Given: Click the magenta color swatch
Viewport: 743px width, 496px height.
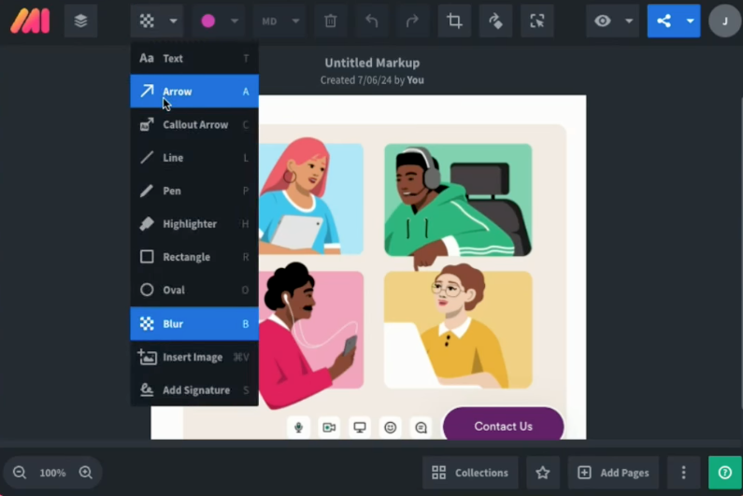Looking at the screenshot, I should click(x=208, y=21).
